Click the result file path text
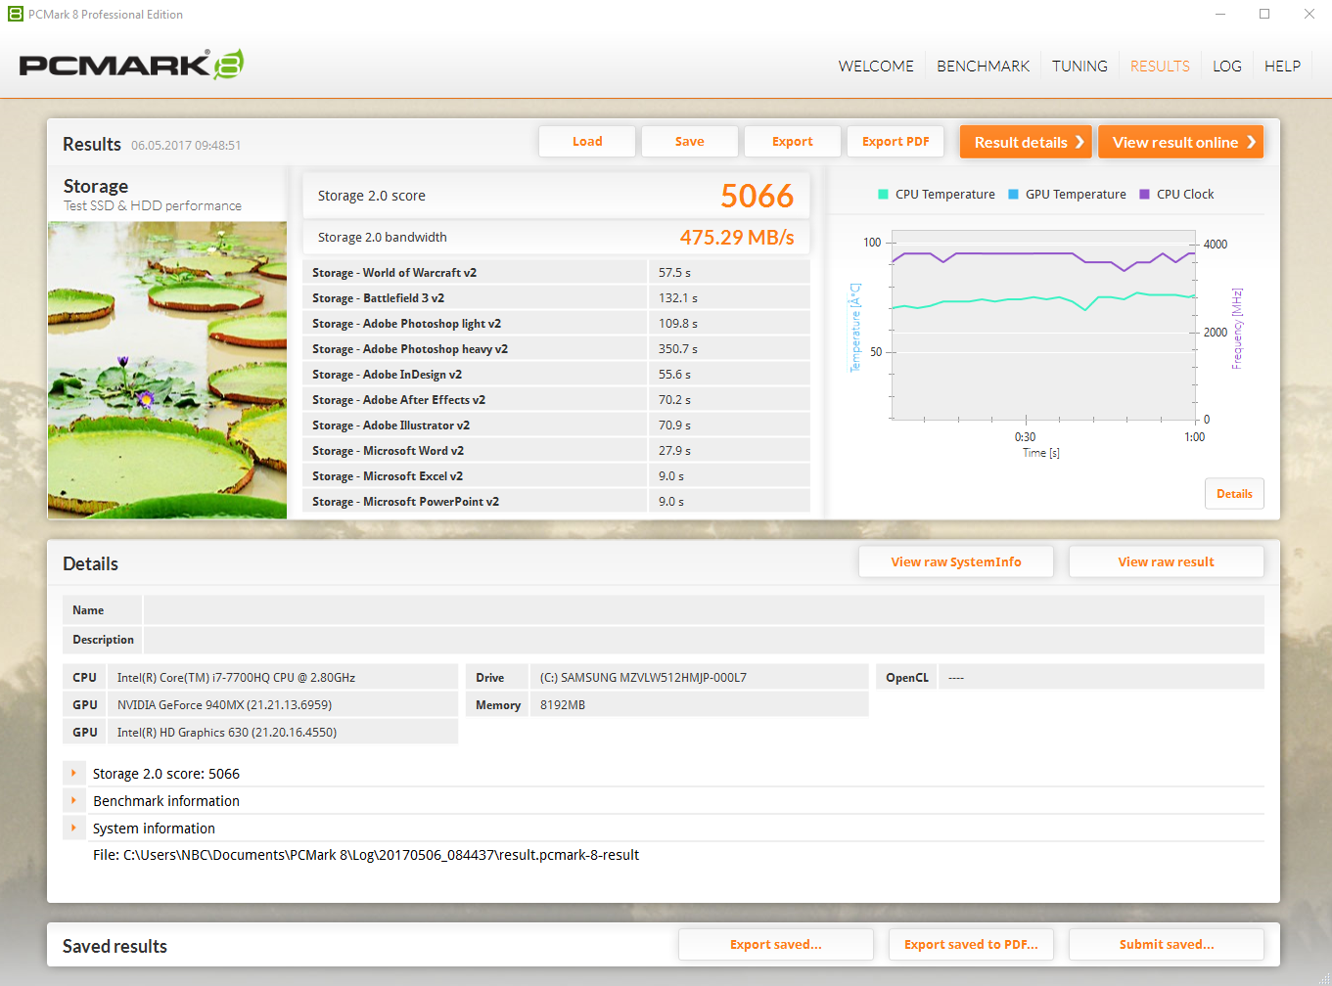The image size is (1332, 986). tap(366, 855)
